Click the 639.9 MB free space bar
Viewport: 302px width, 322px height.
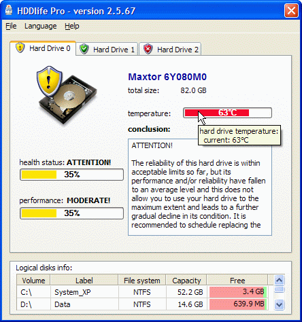[238, 304]
